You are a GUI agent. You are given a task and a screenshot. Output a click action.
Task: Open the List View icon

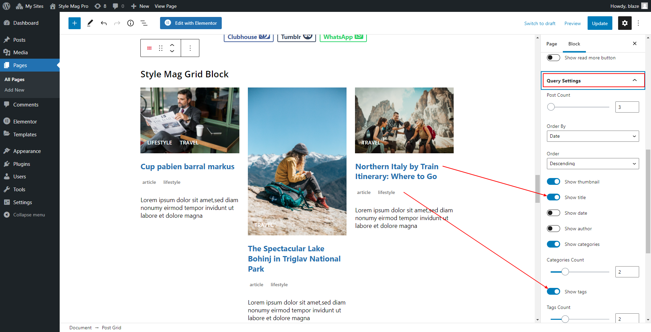click(144, 23)
